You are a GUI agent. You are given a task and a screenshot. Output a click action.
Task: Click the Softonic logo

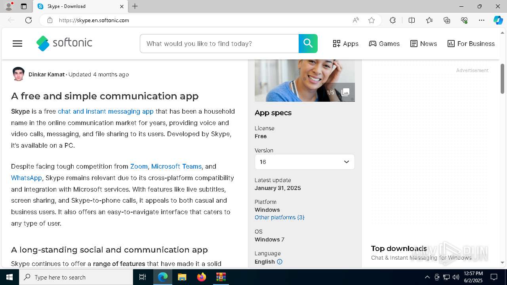coord(64,43)
